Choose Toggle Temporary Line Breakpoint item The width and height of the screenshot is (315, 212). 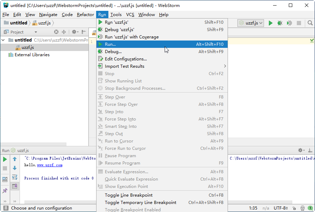[x=162, y=203]
